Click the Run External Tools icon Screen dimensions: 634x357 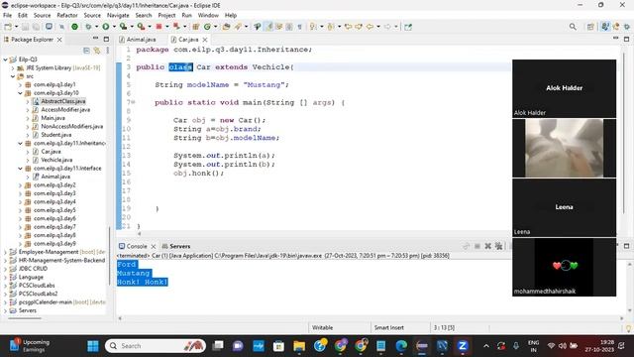(141, 27)
